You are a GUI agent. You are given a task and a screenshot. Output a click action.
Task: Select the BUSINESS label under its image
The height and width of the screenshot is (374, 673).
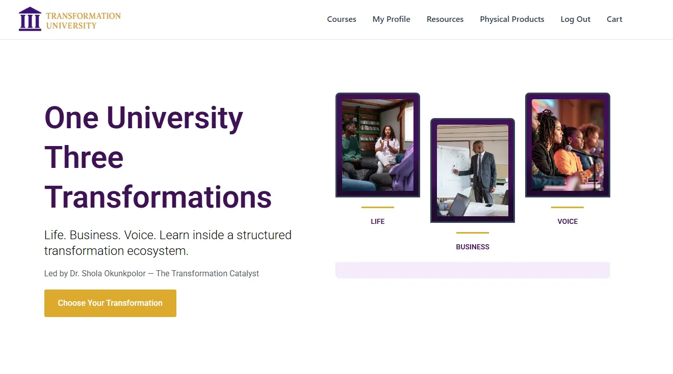click(x=472, y=247)
